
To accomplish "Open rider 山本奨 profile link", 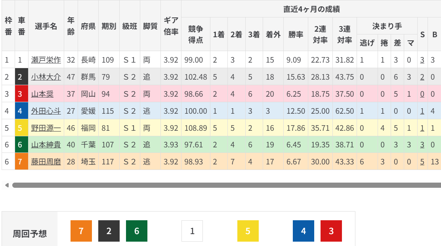I will pos(42,94).
